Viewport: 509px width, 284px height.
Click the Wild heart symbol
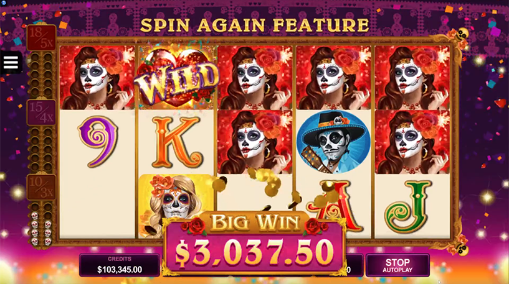click(176, 78)
